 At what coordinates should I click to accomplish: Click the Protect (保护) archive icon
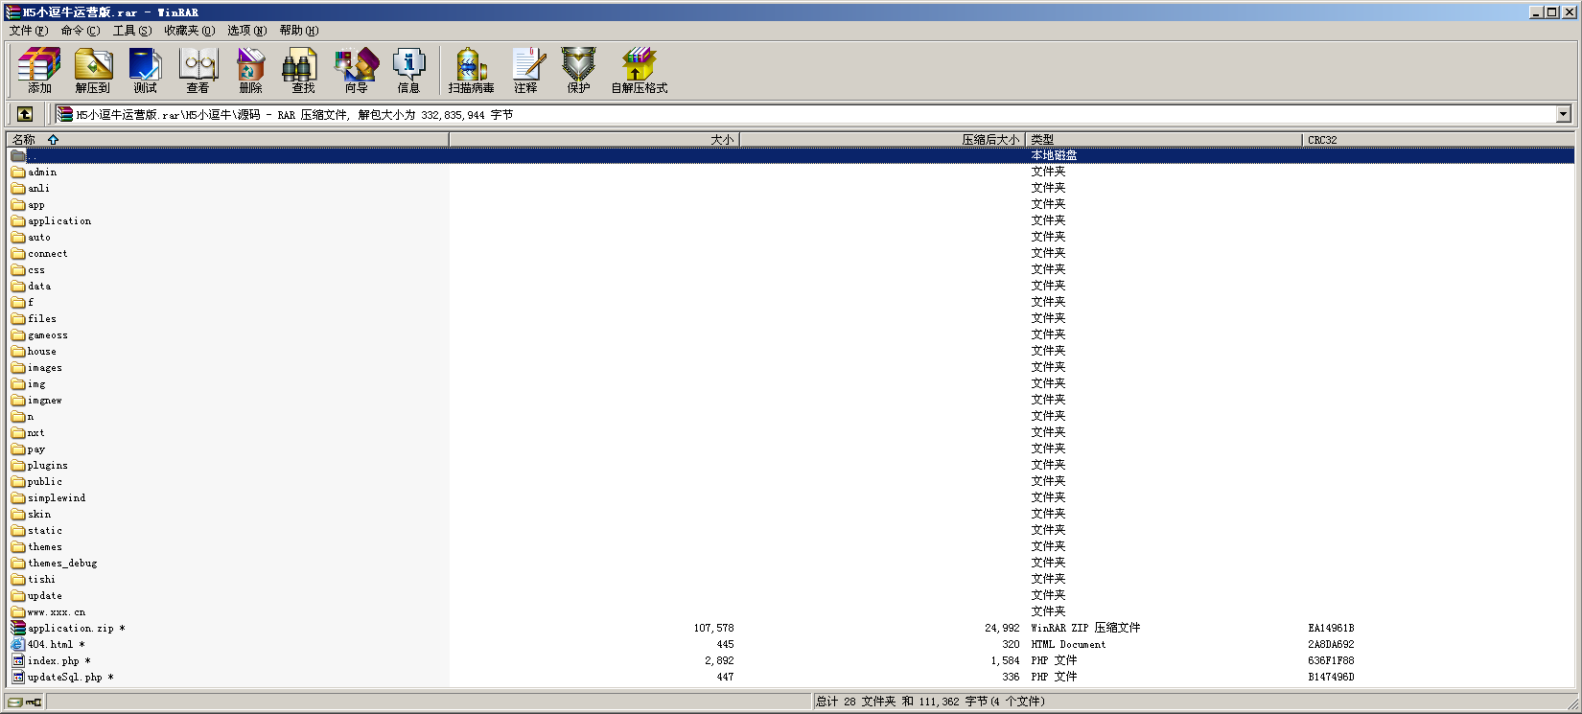tap(578, 71)
